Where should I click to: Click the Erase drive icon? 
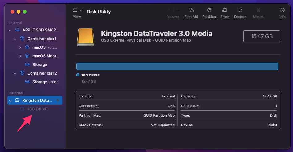[225, 10]
